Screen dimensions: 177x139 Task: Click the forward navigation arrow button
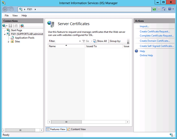pos(11,10)
